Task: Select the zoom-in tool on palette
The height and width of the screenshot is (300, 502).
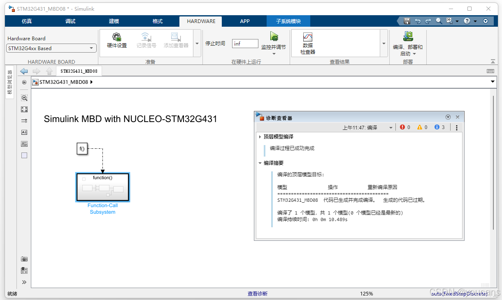Action: coord(24,98)
